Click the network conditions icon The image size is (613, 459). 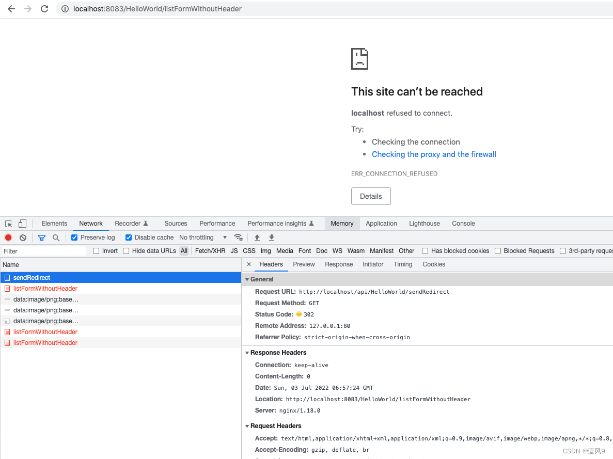click(x=238, y=238)
